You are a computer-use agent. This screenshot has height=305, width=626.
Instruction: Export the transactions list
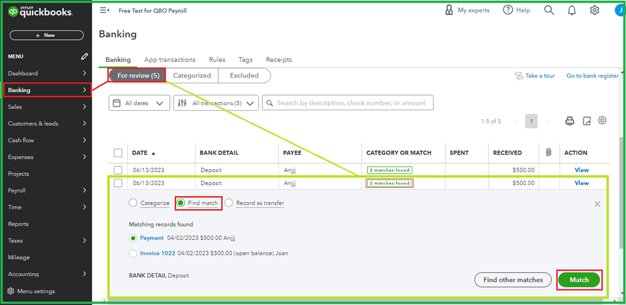pyautogui.click(x=587, y=121)
